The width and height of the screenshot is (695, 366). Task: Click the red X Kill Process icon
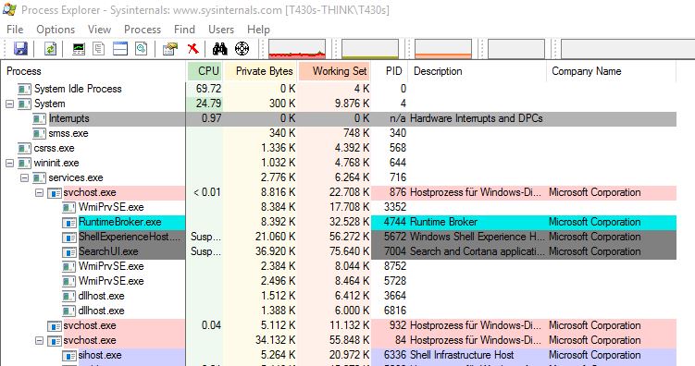[x=192, y=49]
